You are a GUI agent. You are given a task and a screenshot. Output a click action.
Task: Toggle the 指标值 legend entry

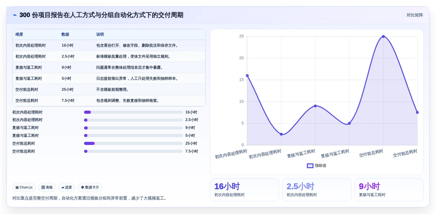coord(316,165)
